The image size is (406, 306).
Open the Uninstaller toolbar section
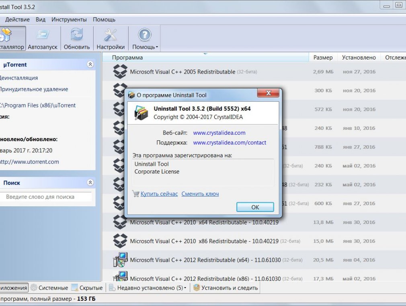tap(12, 38)
